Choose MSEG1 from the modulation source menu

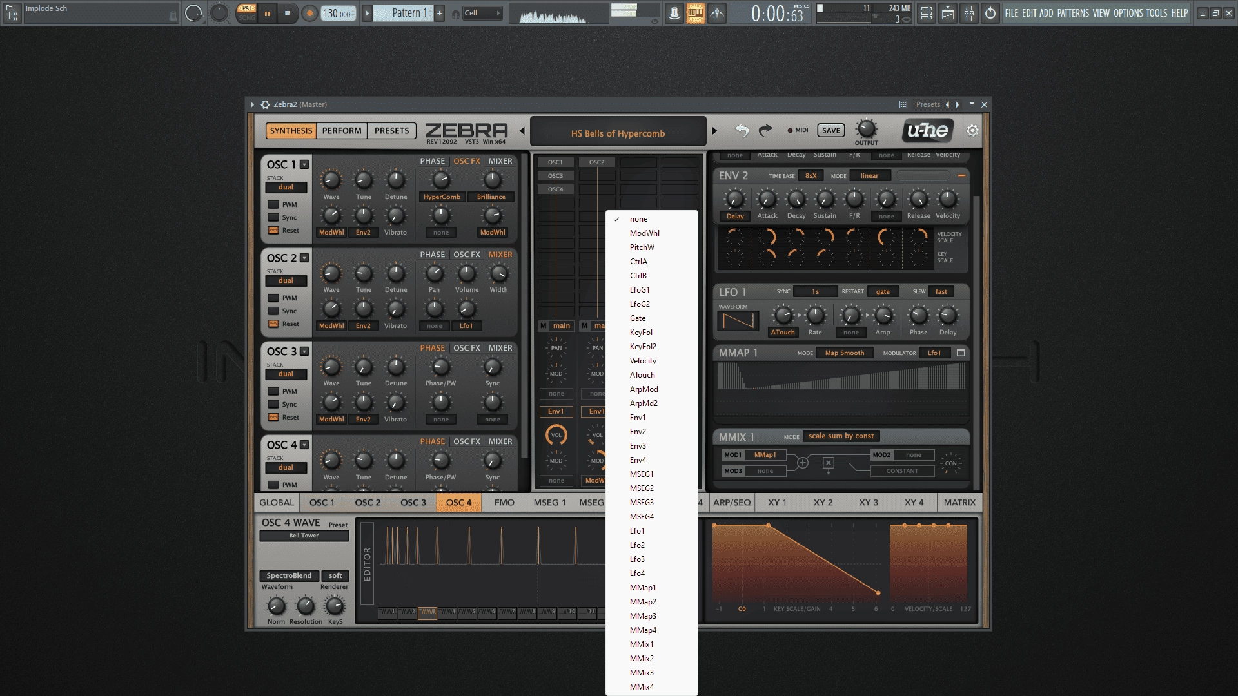tap(651, 474)
